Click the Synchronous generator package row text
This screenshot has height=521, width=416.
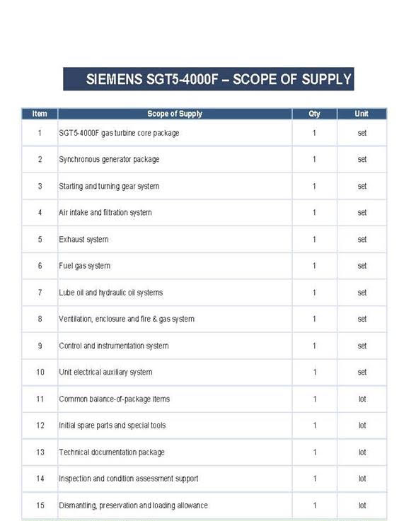click(109, 160)
